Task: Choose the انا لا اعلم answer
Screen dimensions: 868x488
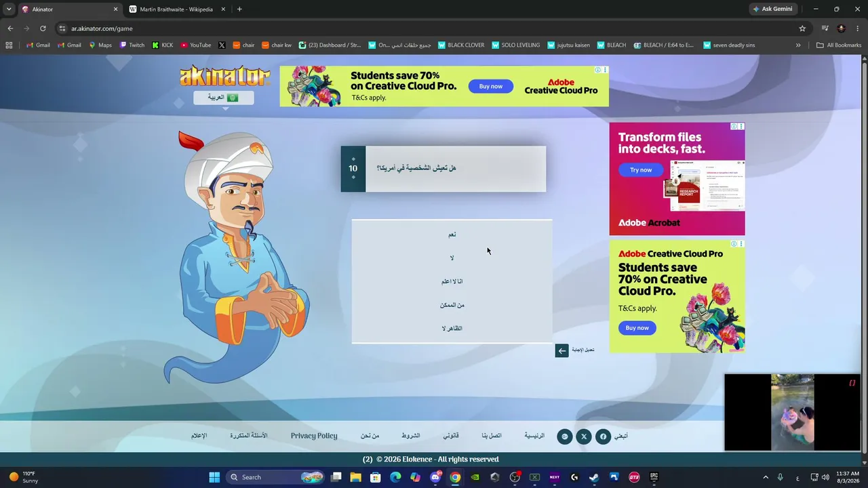Action: coord(452,281)
